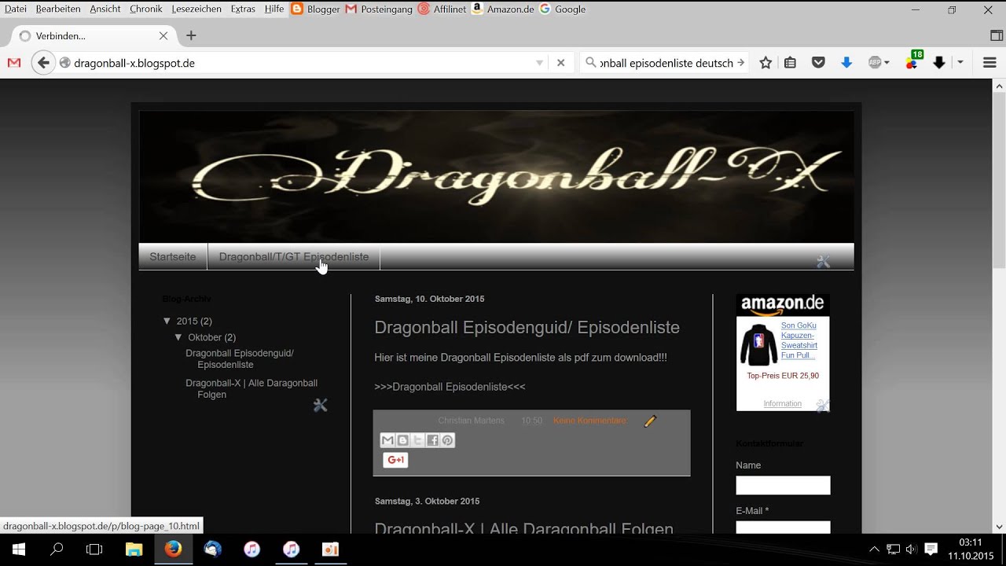Share the post via the email icon
The height and width of the screenshot is (566, 1006).
(387, 440)
